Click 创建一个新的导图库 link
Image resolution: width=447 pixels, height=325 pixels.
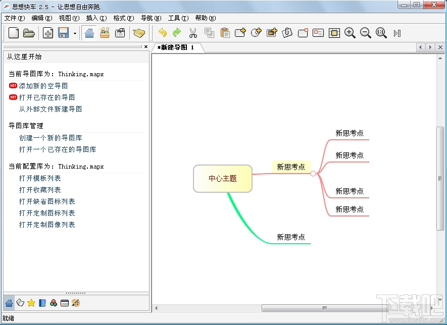pyautogui.click(x=51, y=138)
